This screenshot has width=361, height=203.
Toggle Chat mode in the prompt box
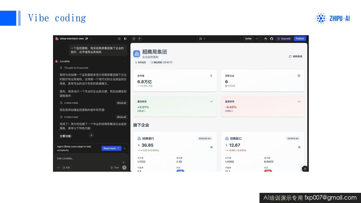click(x=115, y=167)
